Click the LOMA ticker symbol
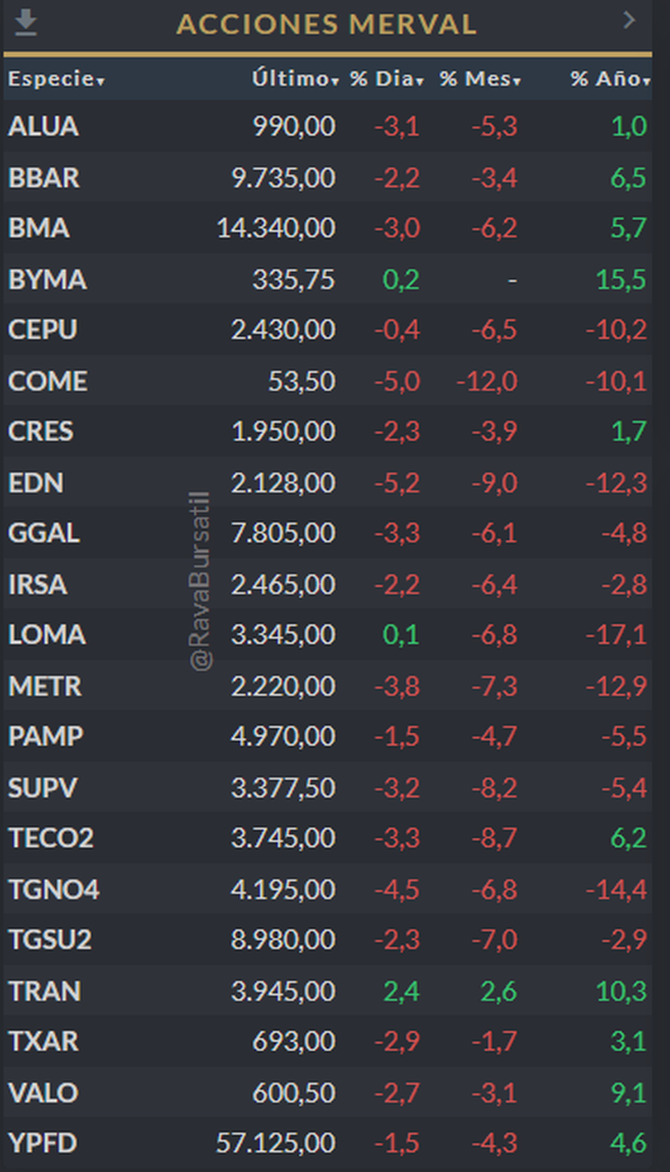670x1172 pixels. (x=47, y=635)
